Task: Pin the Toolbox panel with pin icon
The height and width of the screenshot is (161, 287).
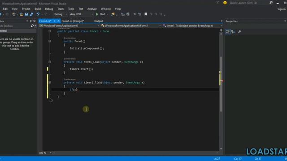Action: click(x=30, y=21)
